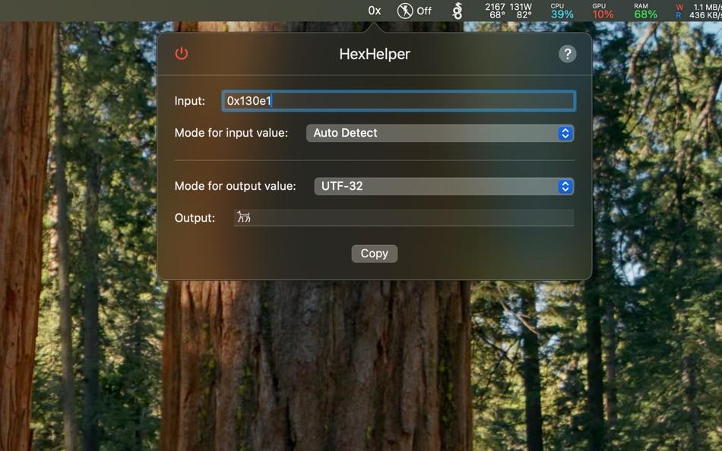Click the blue chevron beside UTF-32
This screenshot has height=451, width=722.
coord(564,186)
